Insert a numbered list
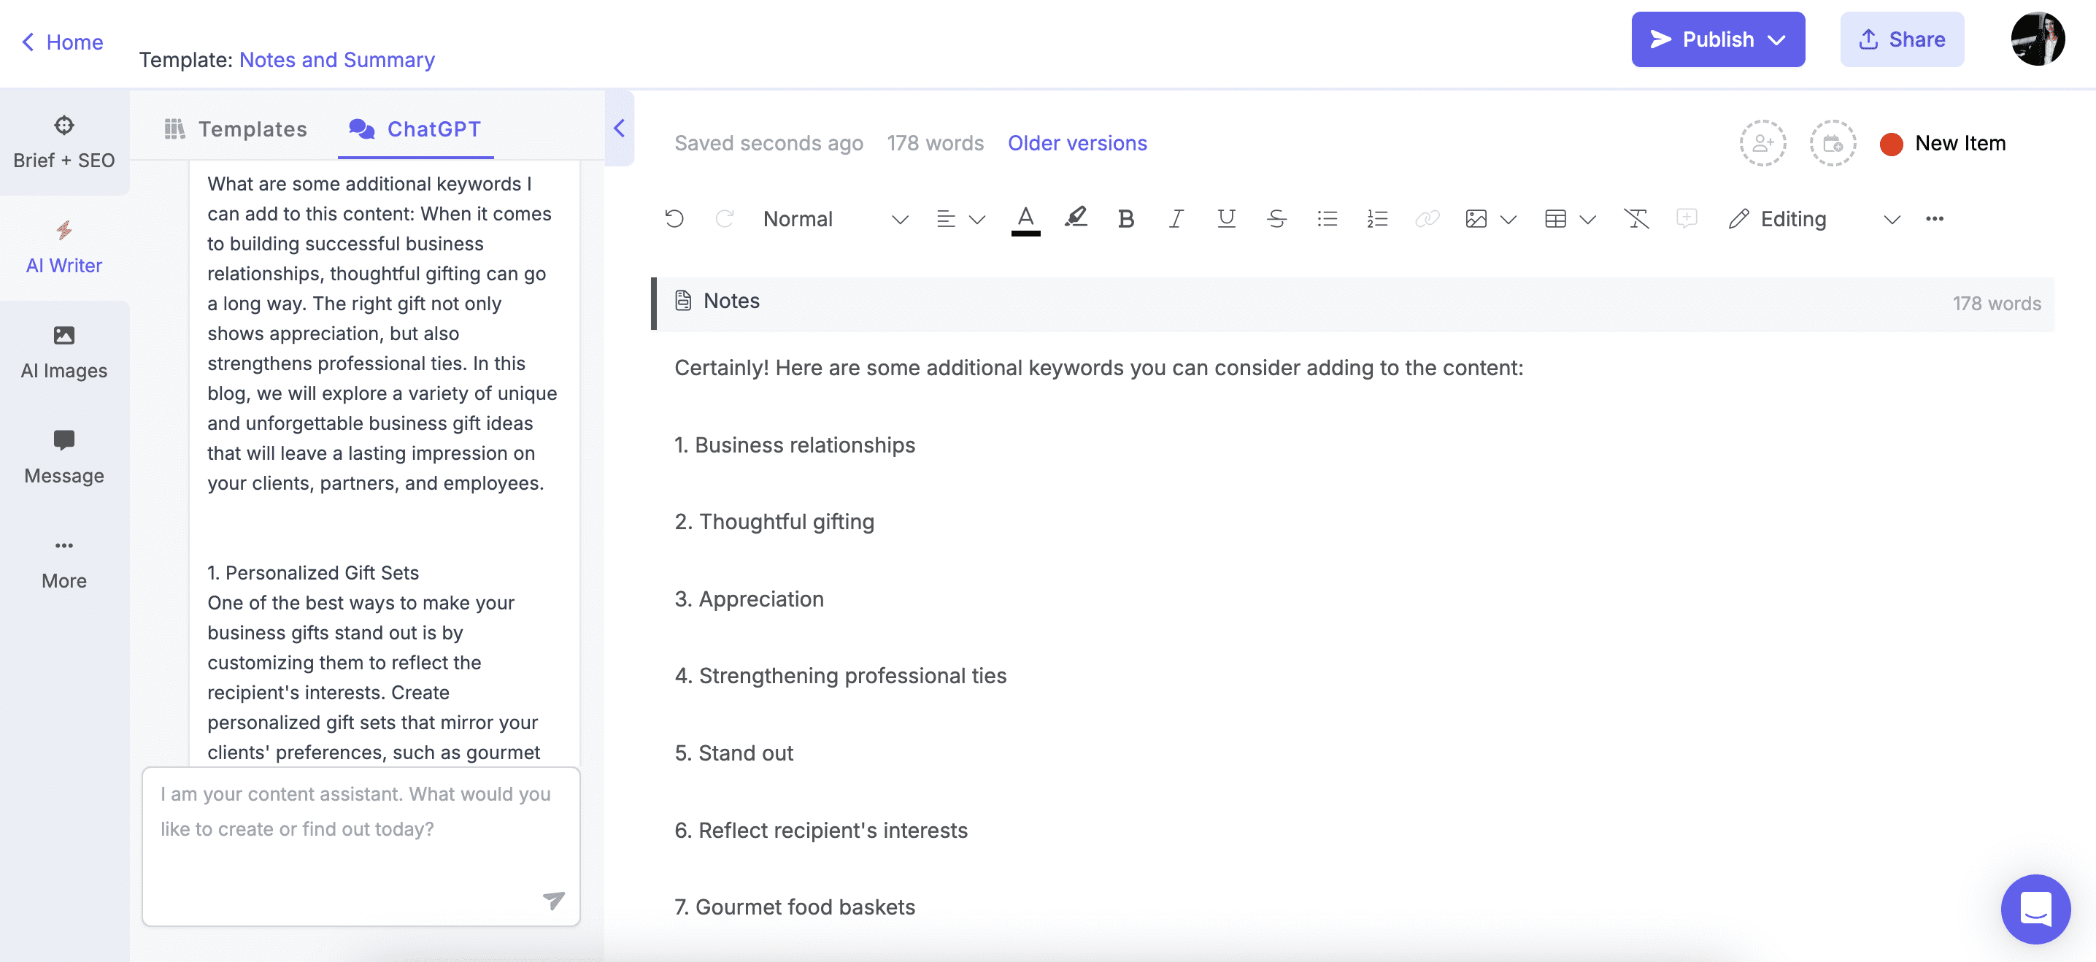Screen dimensions: 2096x962 [x=1376, y=219]
